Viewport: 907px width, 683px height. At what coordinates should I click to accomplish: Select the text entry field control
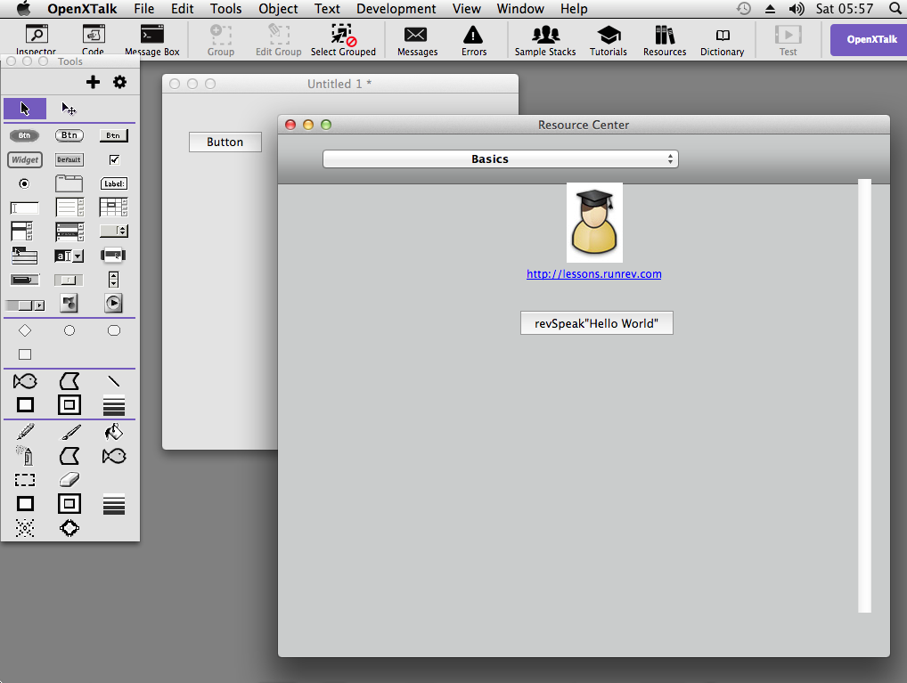(24, 208)
